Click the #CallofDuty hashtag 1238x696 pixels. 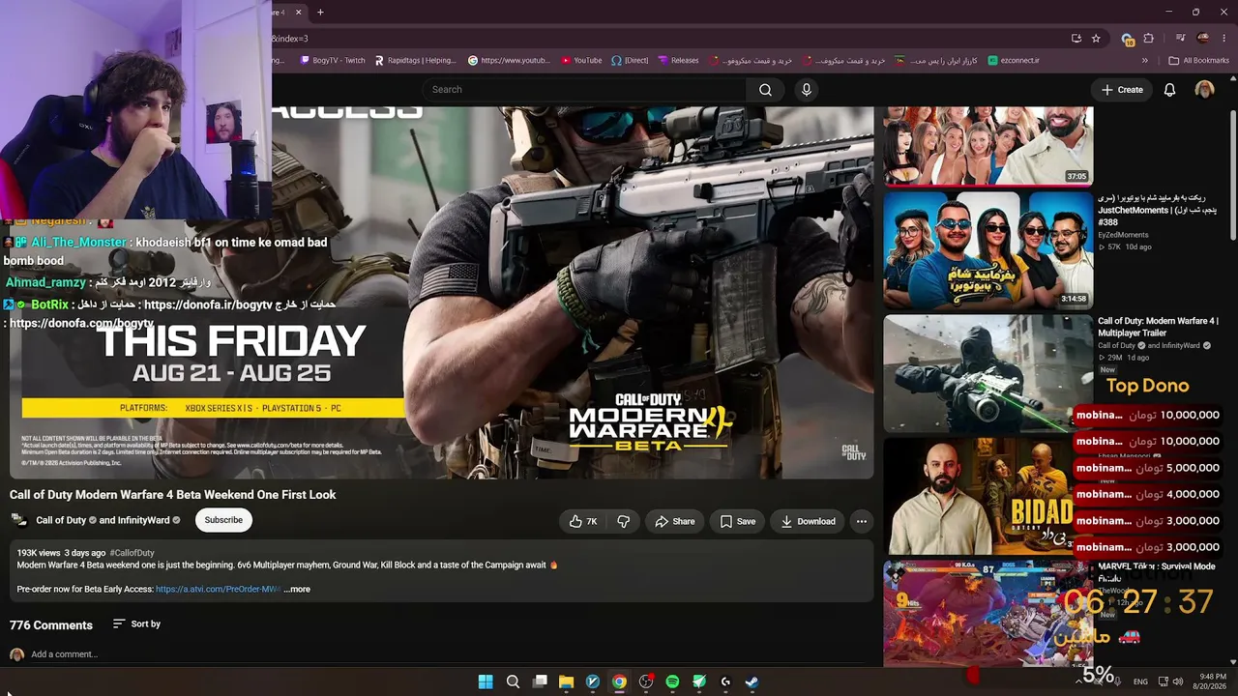133,553
